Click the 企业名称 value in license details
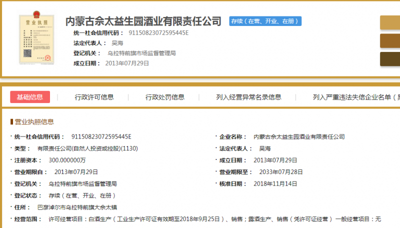Image resolution: width=400 pixels, height=228 pixels. [299, 136]
